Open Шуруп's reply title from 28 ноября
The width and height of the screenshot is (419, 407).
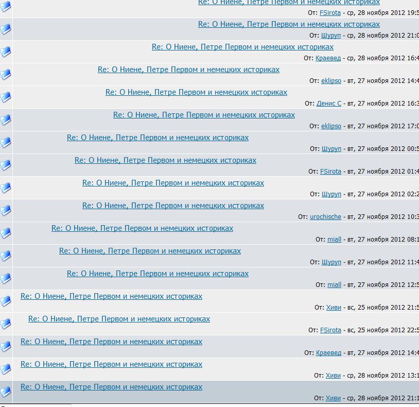coord(289,24)
